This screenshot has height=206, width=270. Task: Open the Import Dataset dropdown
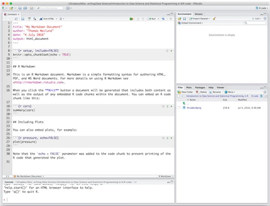tap(199, 18)
